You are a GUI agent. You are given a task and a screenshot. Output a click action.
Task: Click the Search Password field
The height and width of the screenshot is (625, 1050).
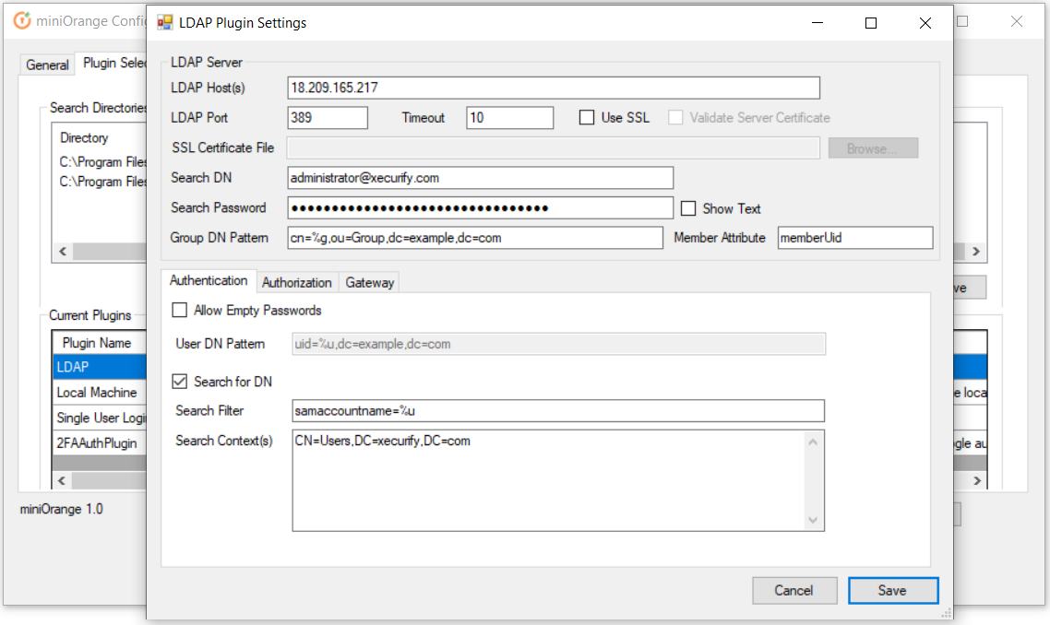[x=480, y=208]
